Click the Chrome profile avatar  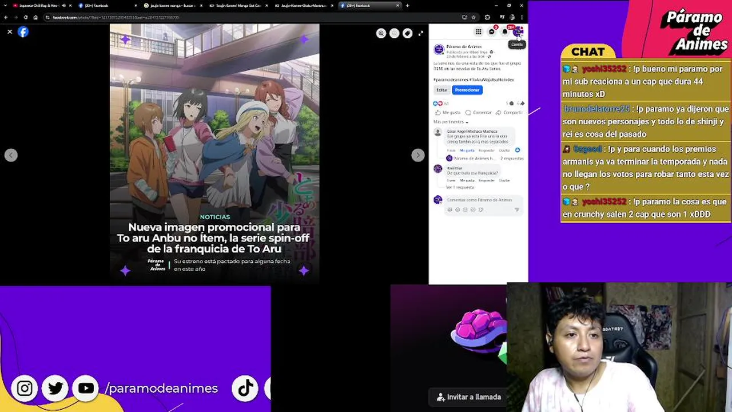pyautogui.click(x=512, y=17)
